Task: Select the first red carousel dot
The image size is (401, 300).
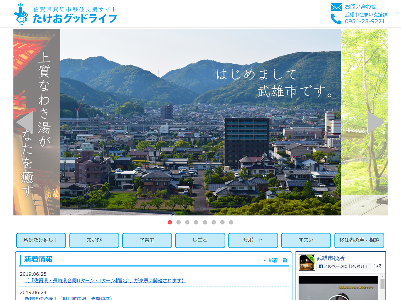Action: [170, 222]
